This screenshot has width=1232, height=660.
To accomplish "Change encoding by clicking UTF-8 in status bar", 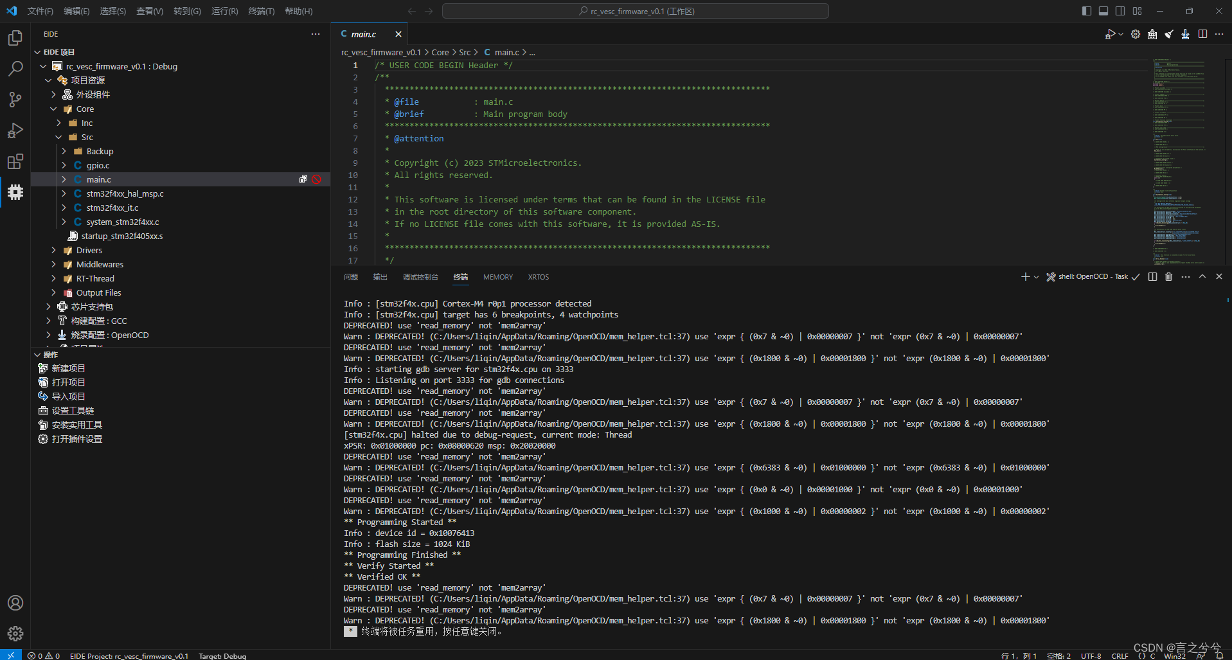I will (1091, 656).
